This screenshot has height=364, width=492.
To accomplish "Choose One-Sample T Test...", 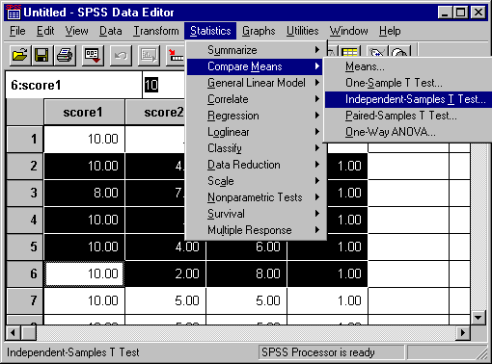I will pos(408,83).
